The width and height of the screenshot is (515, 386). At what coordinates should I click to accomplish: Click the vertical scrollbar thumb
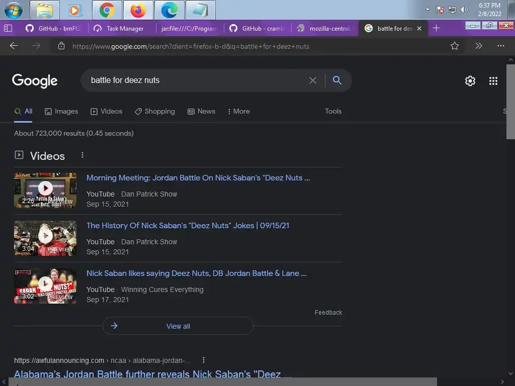tap(510, 102)
